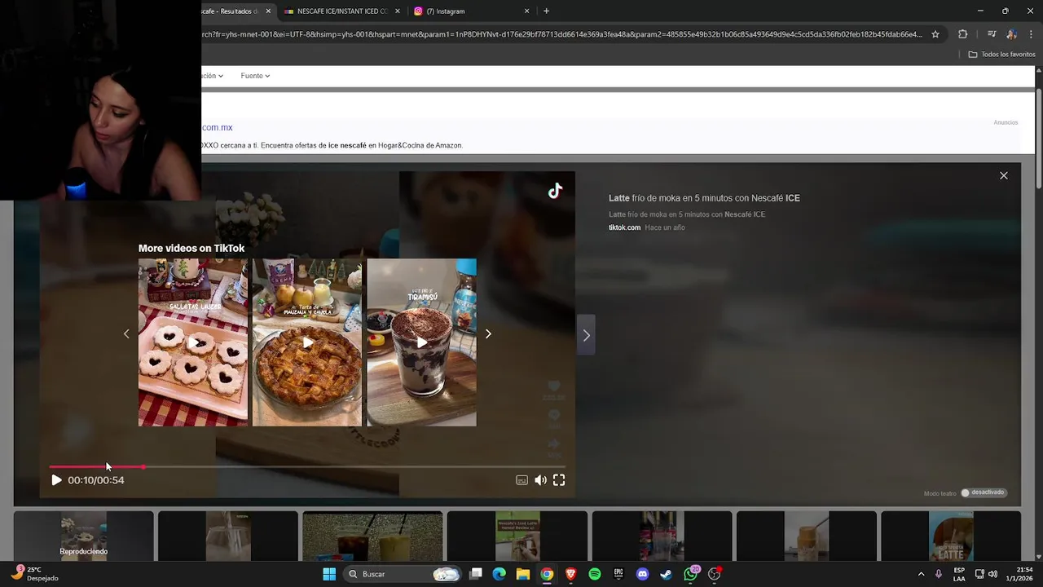Open Discord from taskbar
This screenshot has height=587, width=1043.
coord(642,574)
